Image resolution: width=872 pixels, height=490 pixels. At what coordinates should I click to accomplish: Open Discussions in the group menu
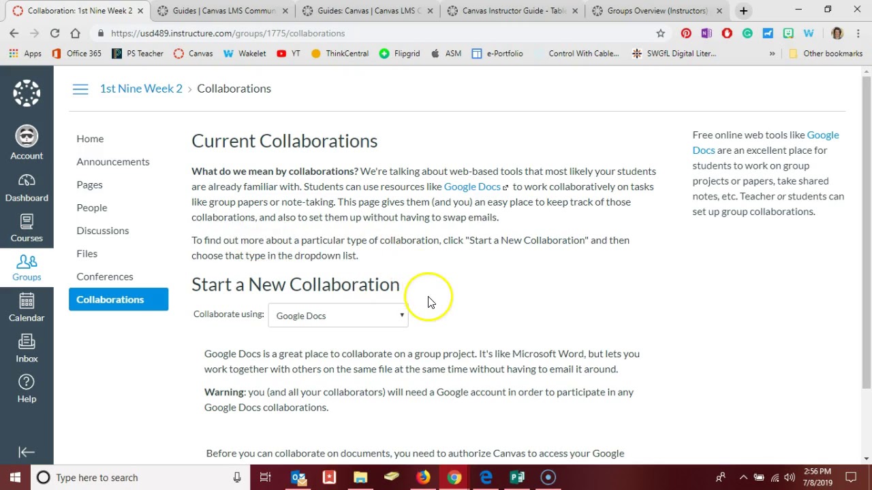(102, 231)
